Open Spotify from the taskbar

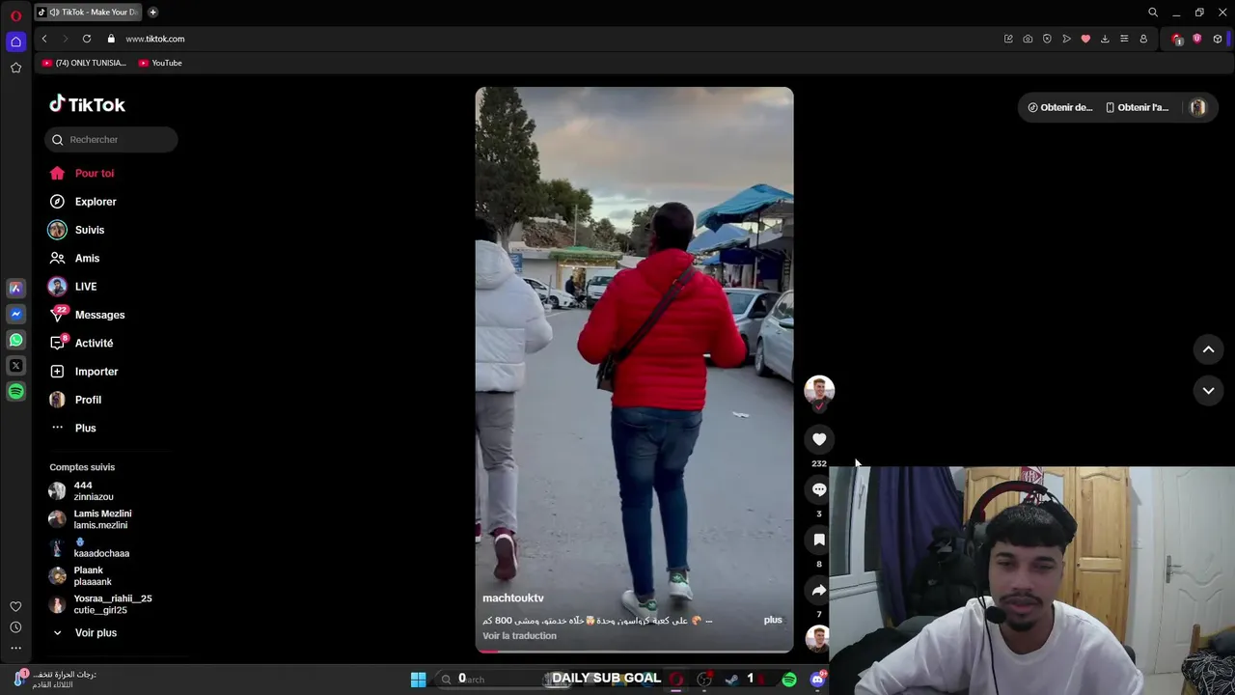pos(789,680)
